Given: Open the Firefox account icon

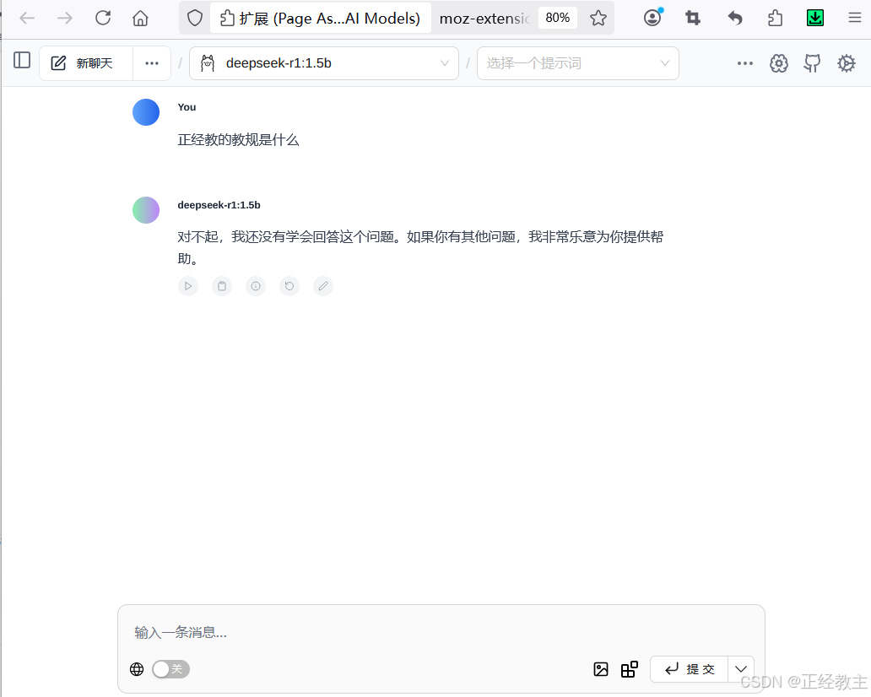Looking at the screenshot, I should tap(652, 18).
